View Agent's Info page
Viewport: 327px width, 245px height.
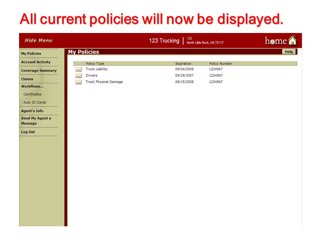32,111
